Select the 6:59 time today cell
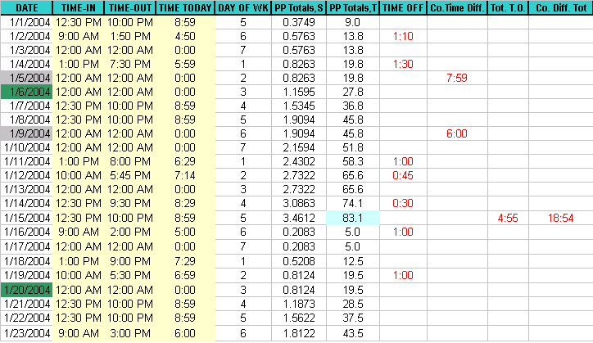 click(x=185, y=275)
